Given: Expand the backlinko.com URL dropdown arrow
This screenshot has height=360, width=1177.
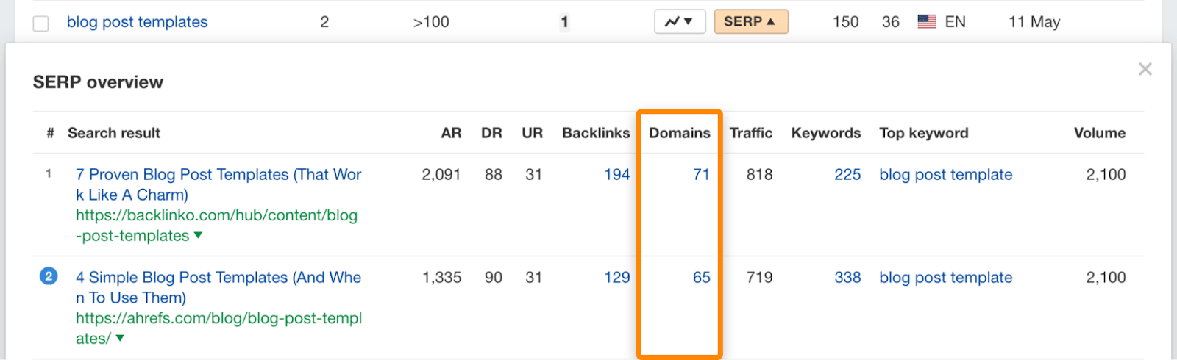Looking at the screenshot, I should (x=198, y=235).
